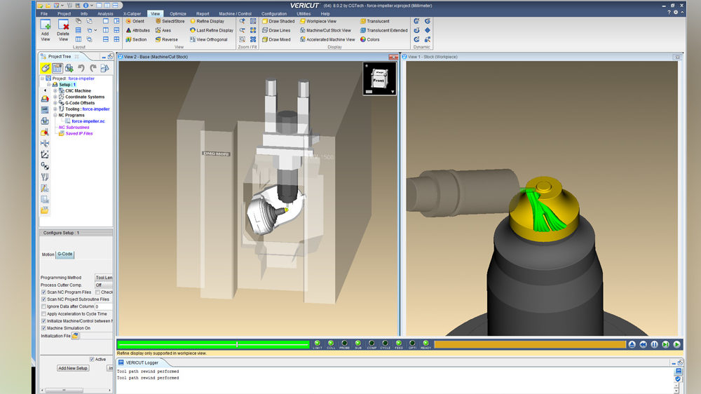The height and width of the screenshot is (394, 701).
Task: Collapse the NC Programs tree node
Action: tap(55, 115)
